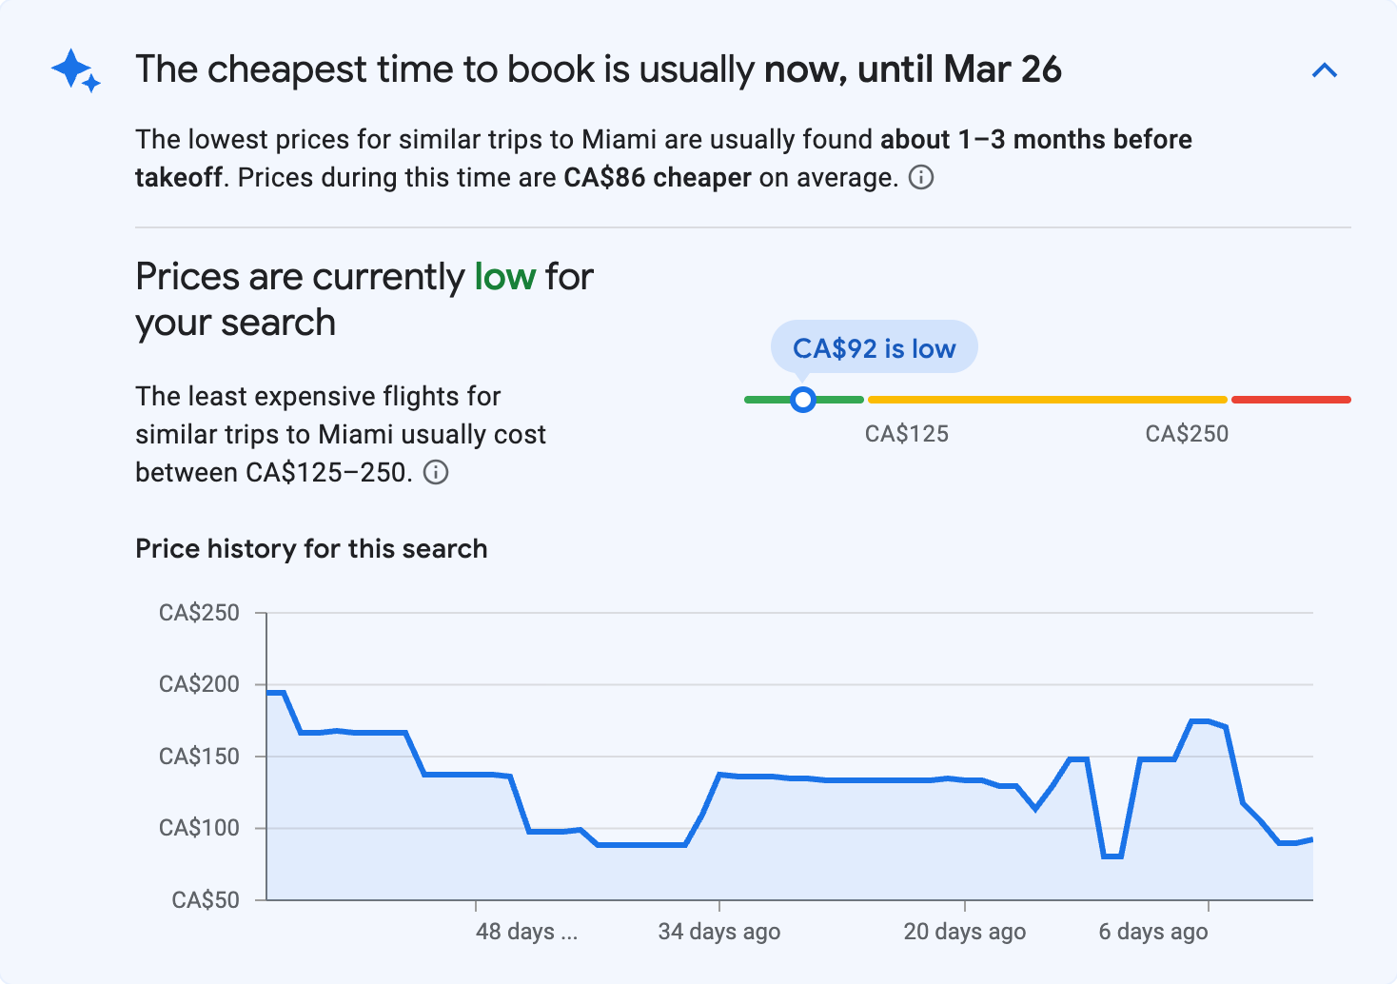
Task: Click the low price text in green
Action: coord(505,276)
